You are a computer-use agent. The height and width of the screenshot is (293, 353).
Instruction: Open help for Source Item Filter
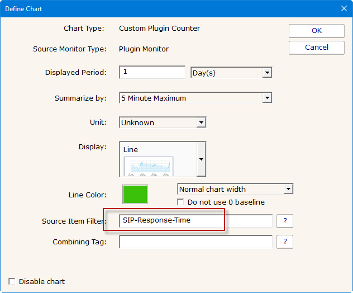pos(285,221)
